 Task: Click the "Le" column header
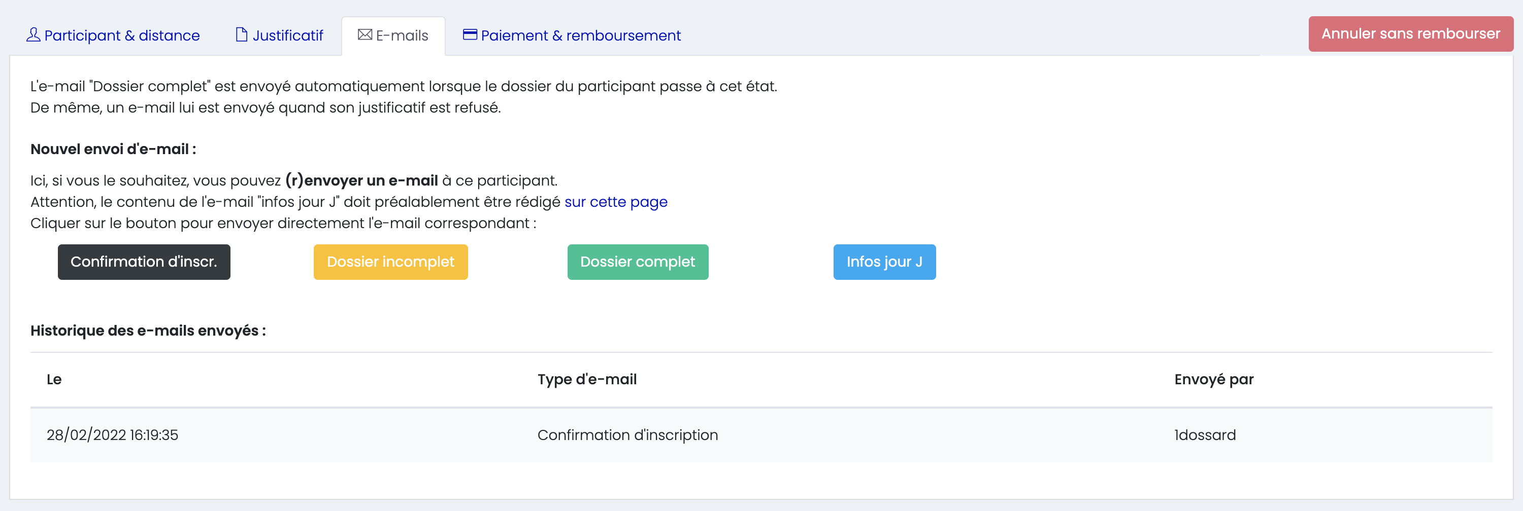(x=54, y=379)
